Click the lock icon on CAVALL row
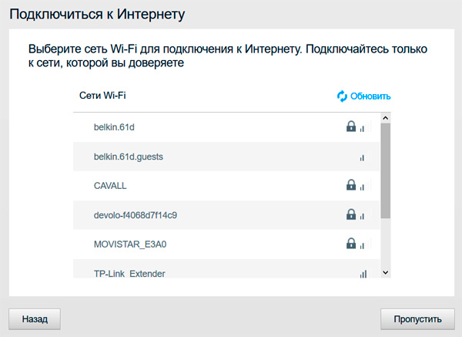Viewport: 462px width, 337px height. pyautogui.click(x=351, y=185)
